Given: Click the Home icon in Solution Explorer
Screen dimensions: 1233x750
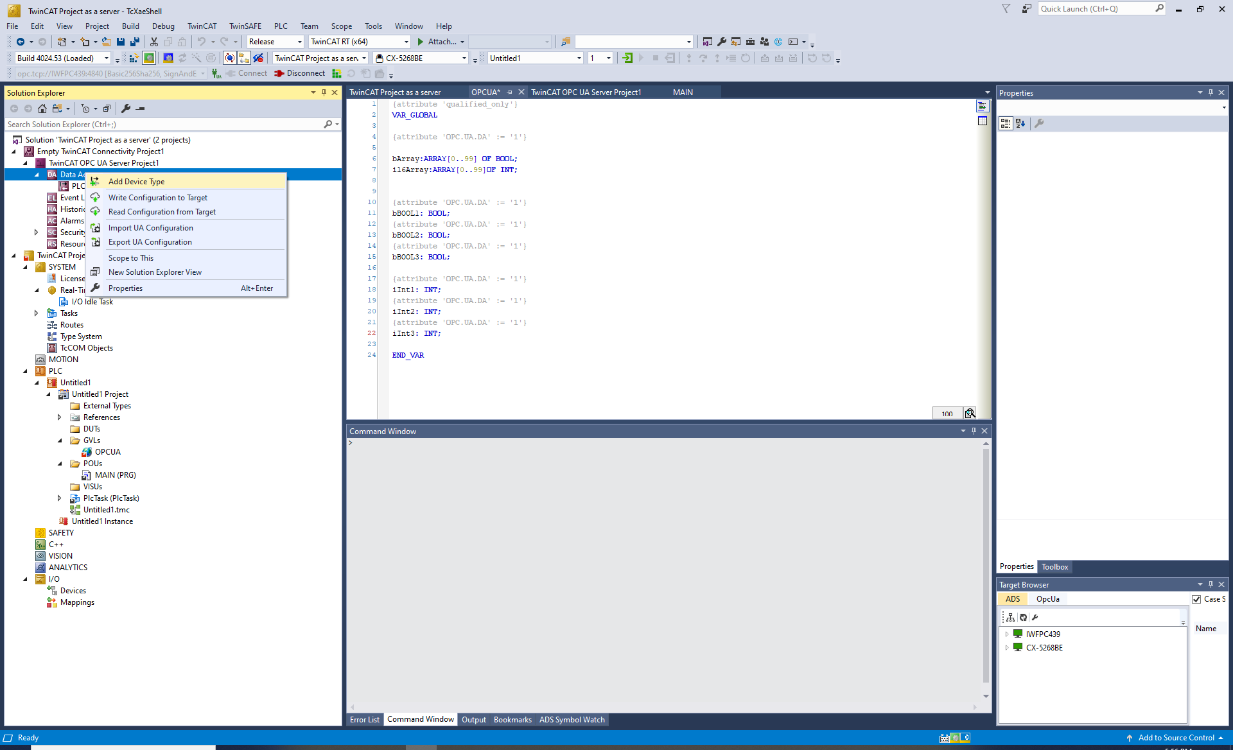Looking at the screenshot, I should pos(42,109).
